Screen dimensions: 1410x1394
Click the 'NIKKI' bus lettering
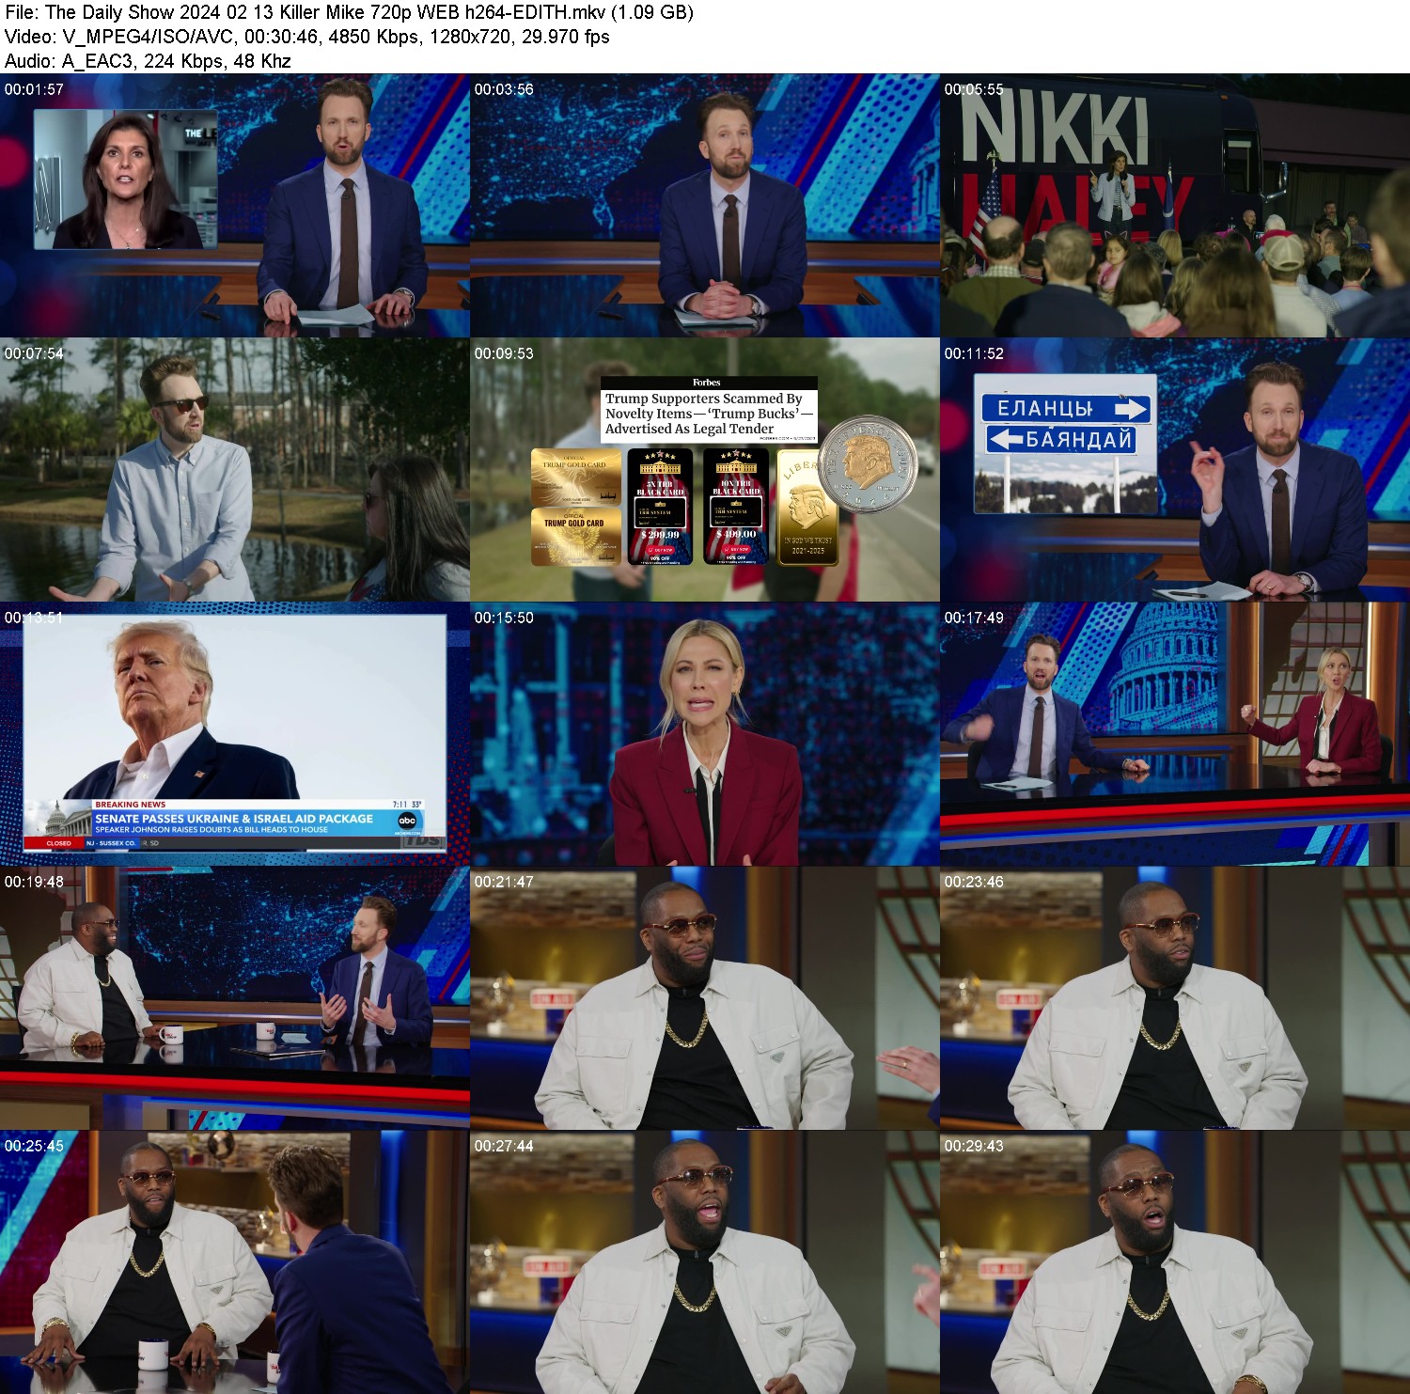point(1055,130)
